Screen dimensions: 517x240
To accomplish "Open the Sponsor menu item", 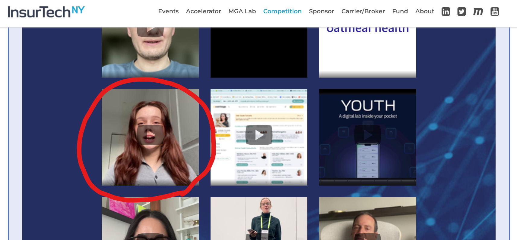I will [322, 11].
